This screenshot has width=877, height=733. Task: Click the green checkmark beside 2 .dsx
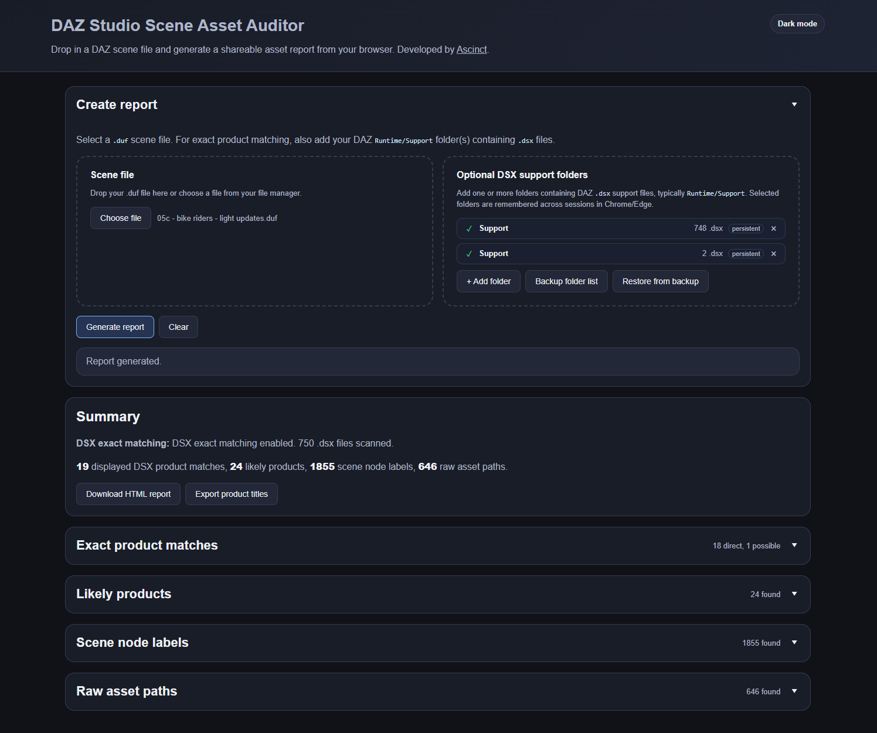click(469, 254)
